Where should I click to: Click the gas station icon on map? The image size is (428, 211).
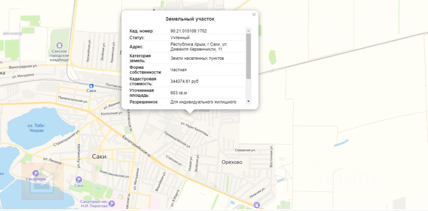coord(256,205)
